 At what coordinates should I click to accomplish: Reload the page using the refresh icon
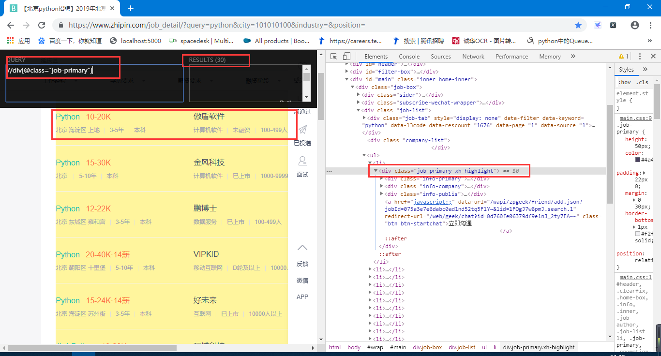click(x=42, y=25)
